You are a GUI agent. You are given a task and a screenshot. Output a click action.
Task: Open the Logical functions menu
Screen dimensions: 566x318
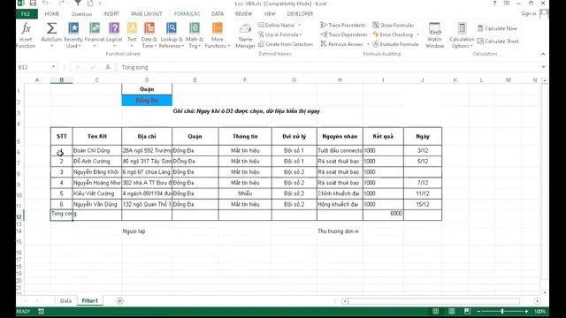114,35
